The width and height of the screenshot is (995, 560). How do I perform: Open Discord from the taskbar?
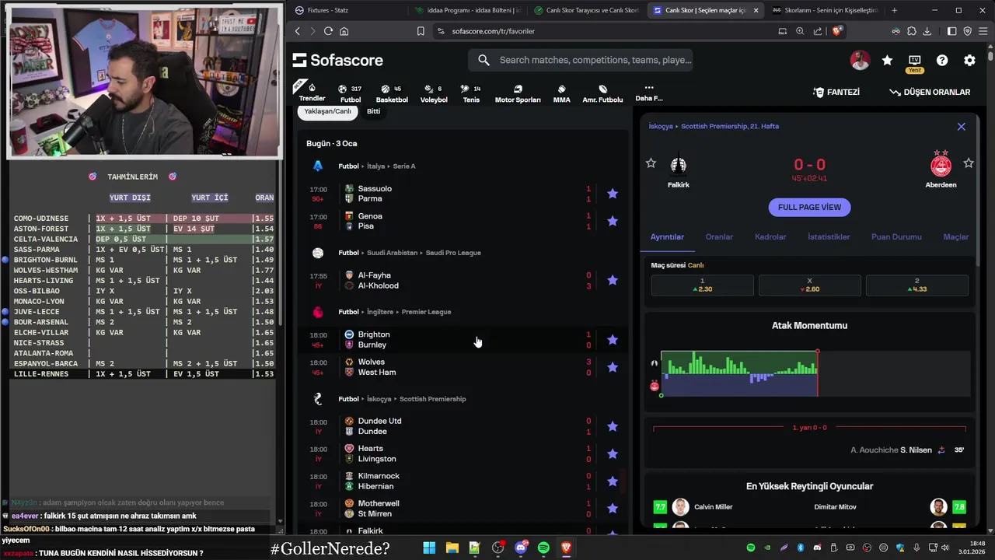tap(521, 548)
